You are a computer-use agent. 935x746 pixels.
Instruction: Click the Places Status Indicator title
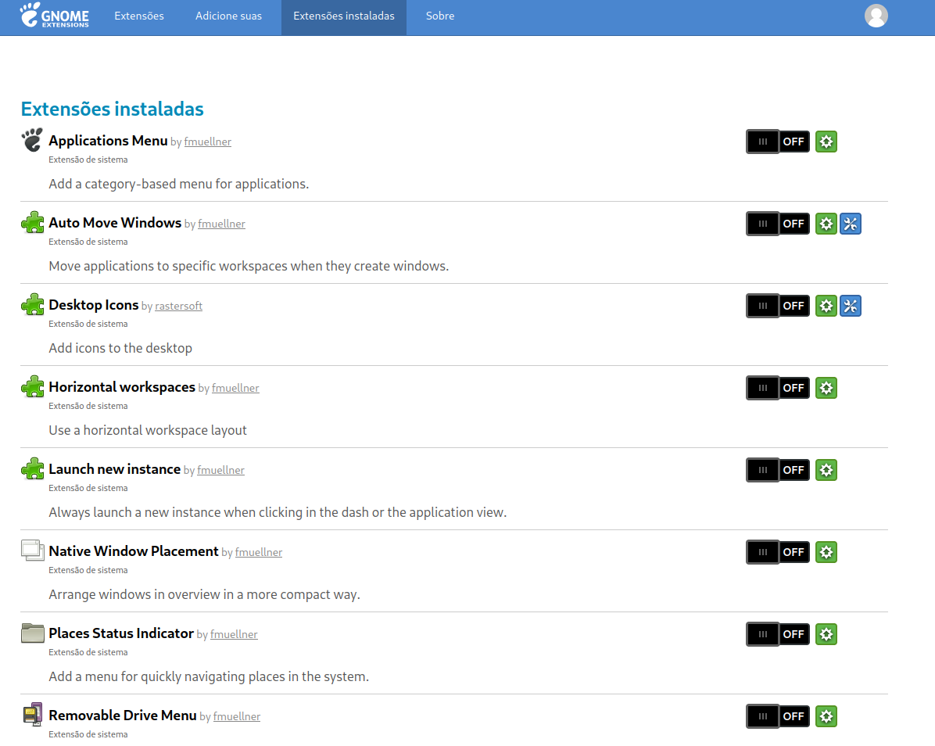(121, 633)
